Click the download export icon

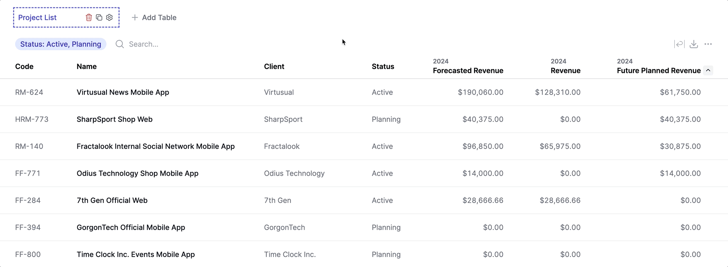pyautogui.click(x=694, y=44)
